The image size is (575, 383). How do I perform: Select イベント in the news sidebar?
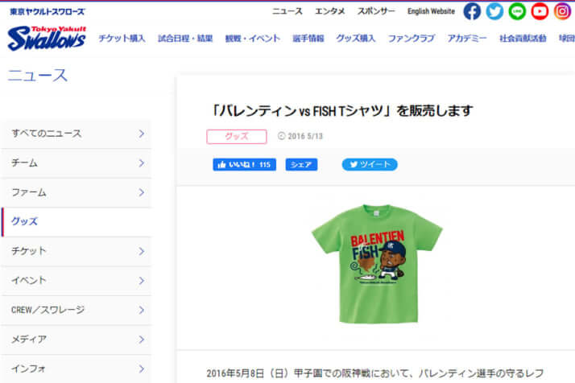[x=77, y=281]
